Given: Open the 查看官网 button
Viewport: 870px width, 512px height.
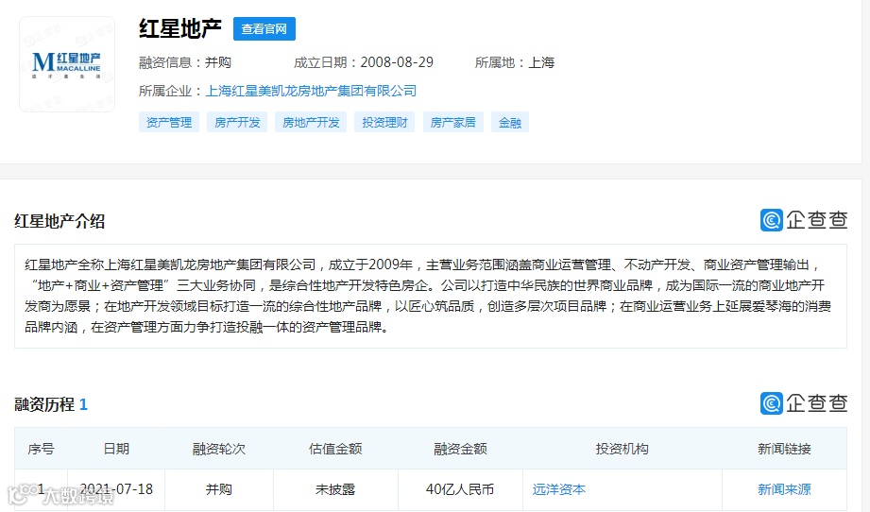Looking at the screenshot, I should tap(264, 29).
